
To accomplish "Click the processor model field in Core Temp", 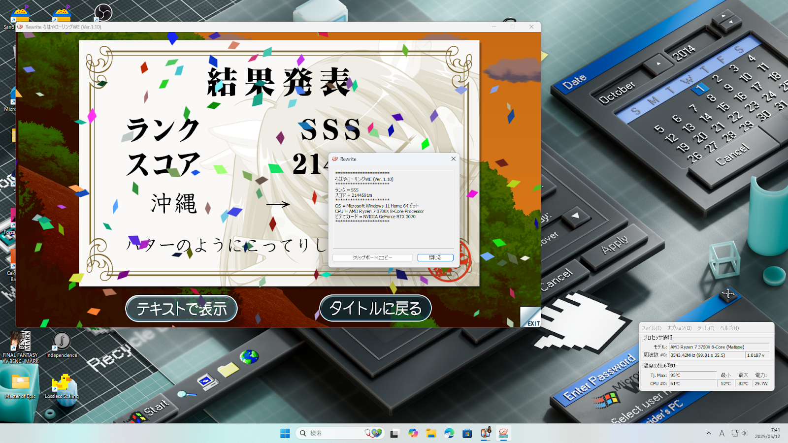I will pos(719,347).
